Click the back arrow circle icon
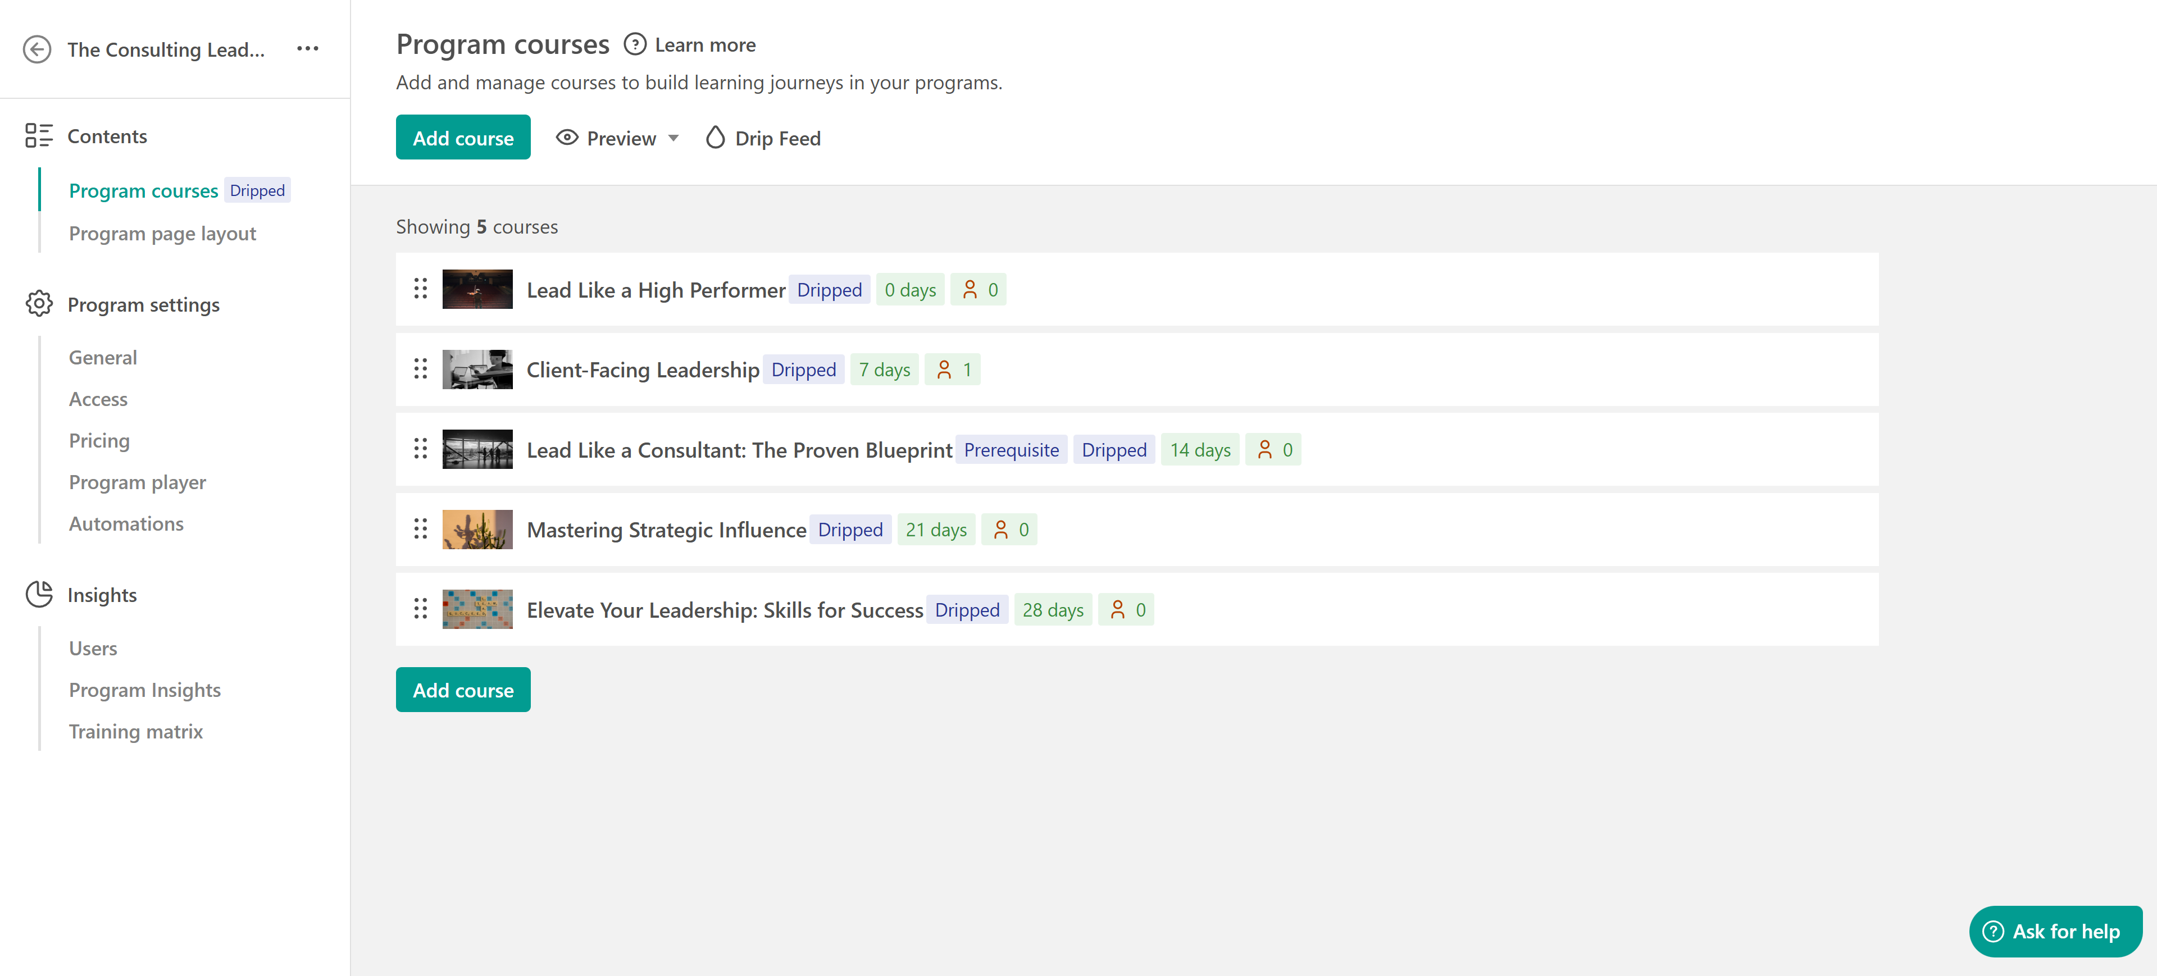2157x976 pixels. click(37, 49)
